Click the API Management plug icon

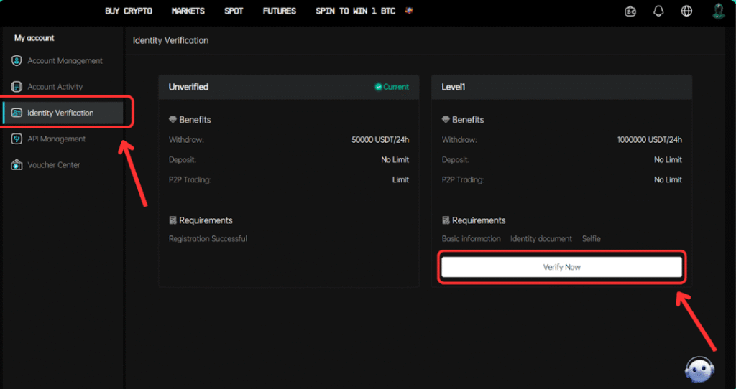click(x=17, y=139)
